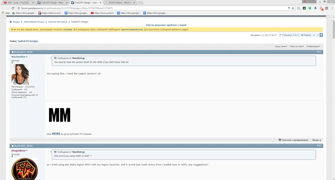Open 'TwitchTV Design' thread title link
The image size is (335, 180).
[28, 41]
